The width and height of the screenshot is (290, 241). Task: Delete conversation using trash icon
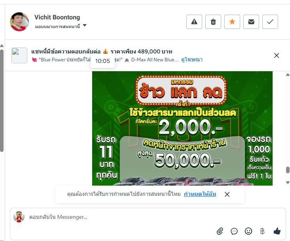pos(213,22)
